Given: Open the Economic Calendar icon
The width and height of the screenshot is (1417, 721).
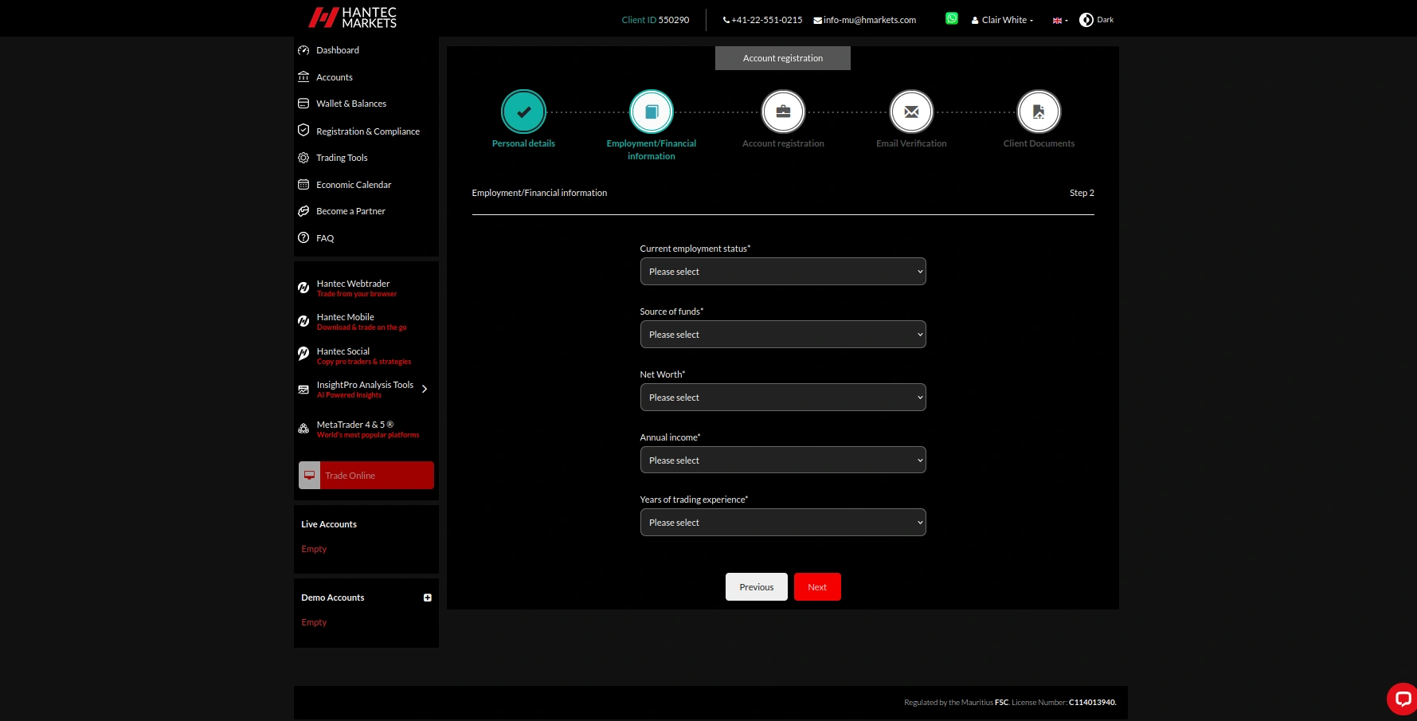Looking at the screenshot, I should click(303, 184).
